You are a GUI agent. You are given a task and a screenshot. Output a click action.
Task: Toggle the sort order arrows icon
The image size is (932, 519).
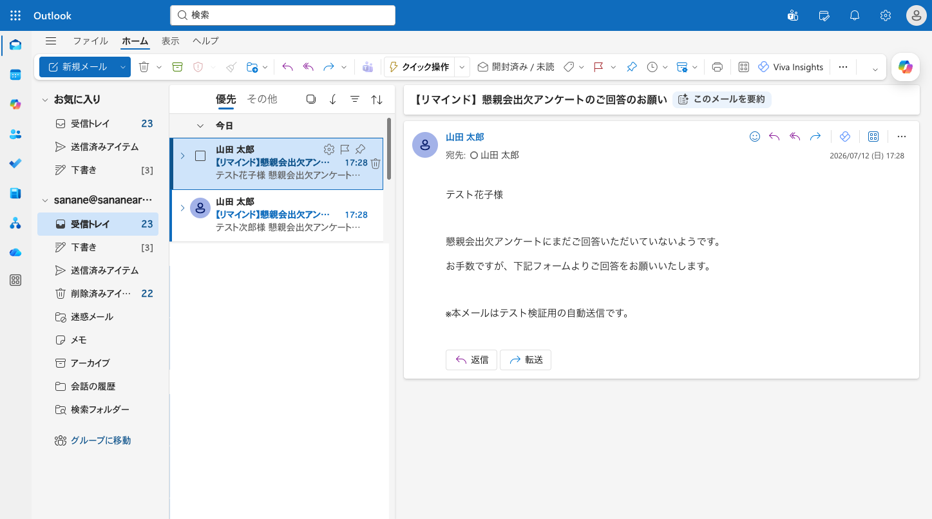point(377,99)
